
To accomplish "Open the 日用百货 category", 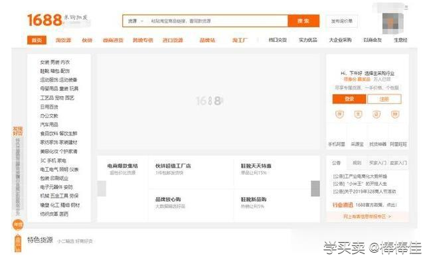I will (49, 107).
